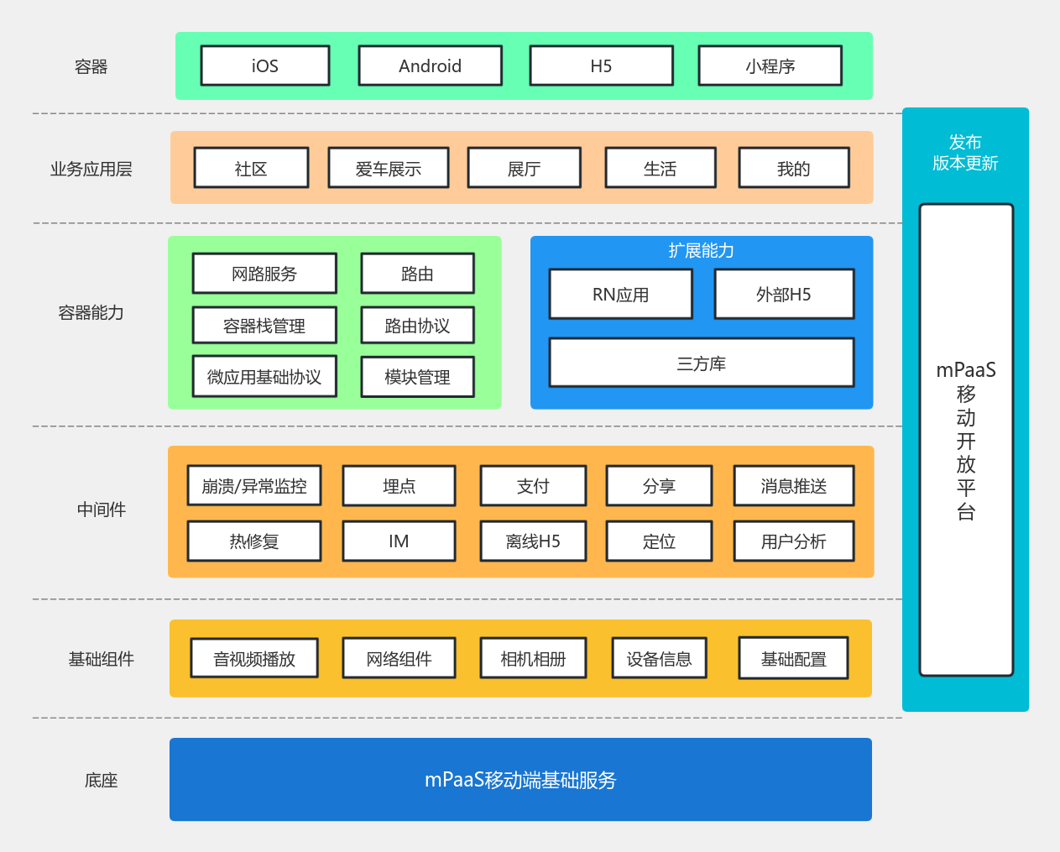Screen dimensions: 1060x852
Task: Click the 路由 box
Action: (418, 274)
